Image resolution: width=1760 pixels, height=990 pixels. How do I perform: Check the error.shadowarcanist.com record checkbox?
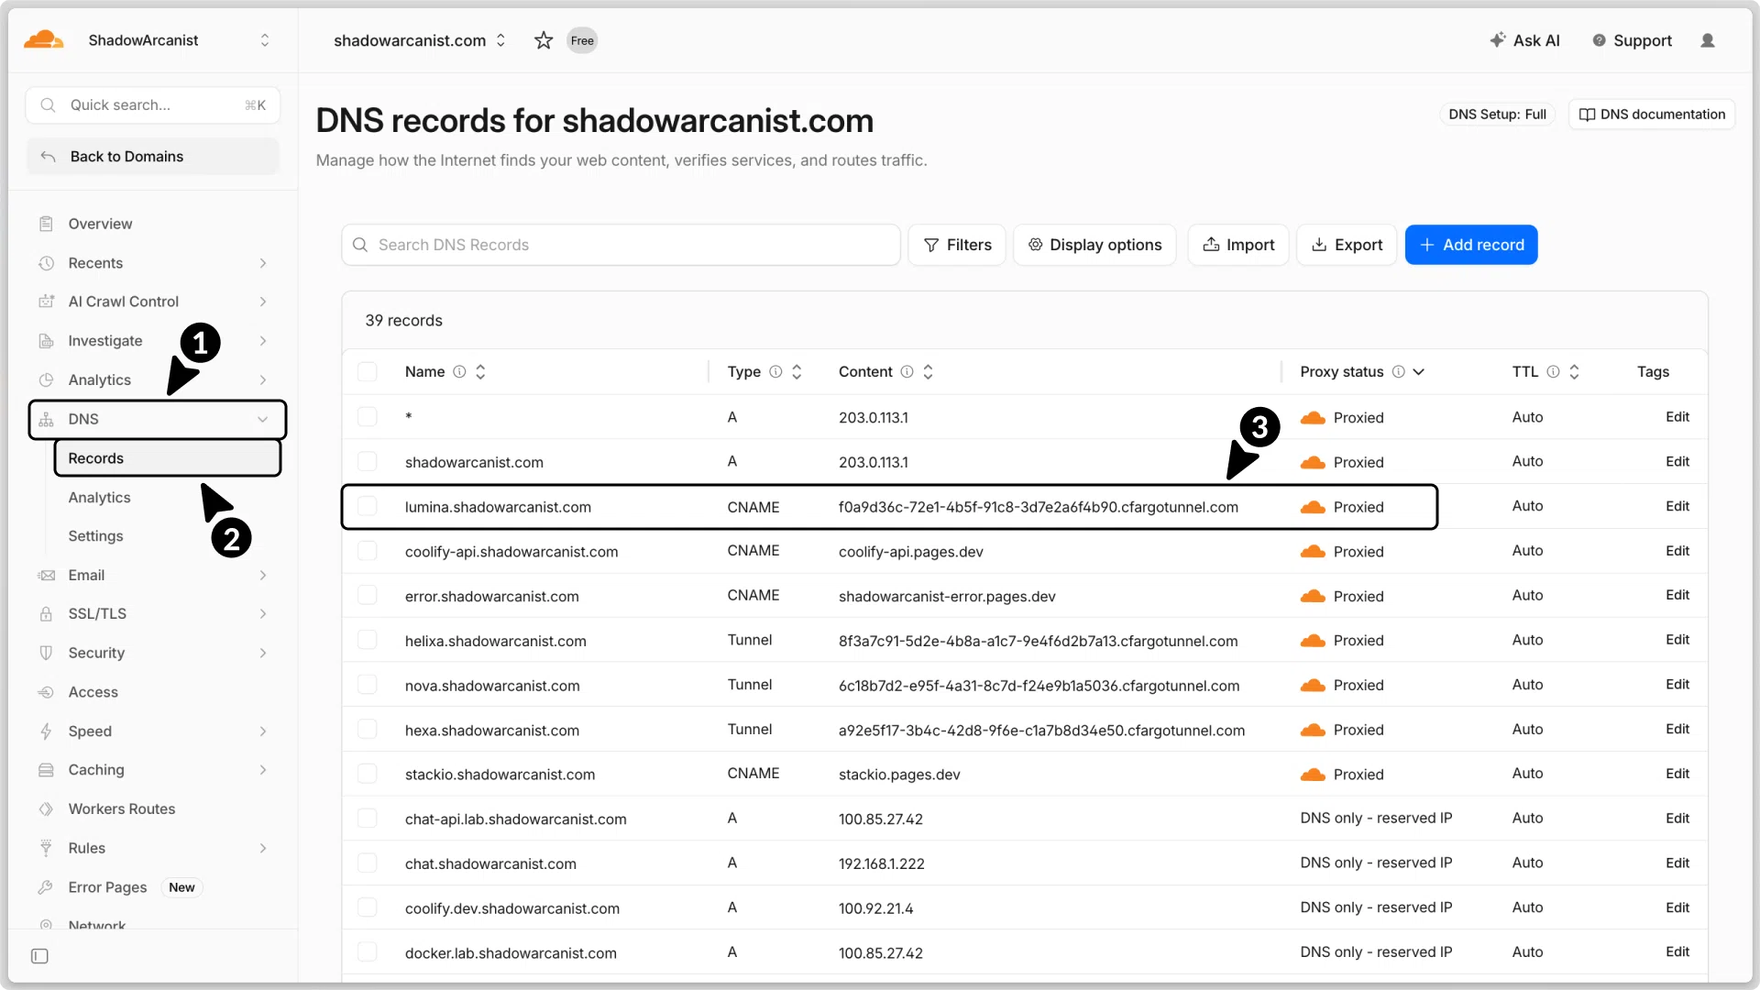coord(368,596)
